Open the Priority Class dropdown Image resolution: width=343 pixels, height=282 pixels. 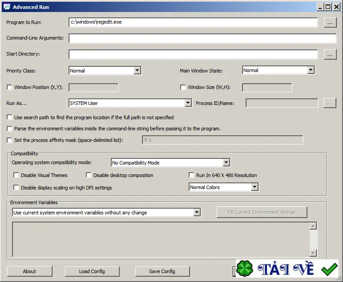pyautogui.click(x=137, y=70)
